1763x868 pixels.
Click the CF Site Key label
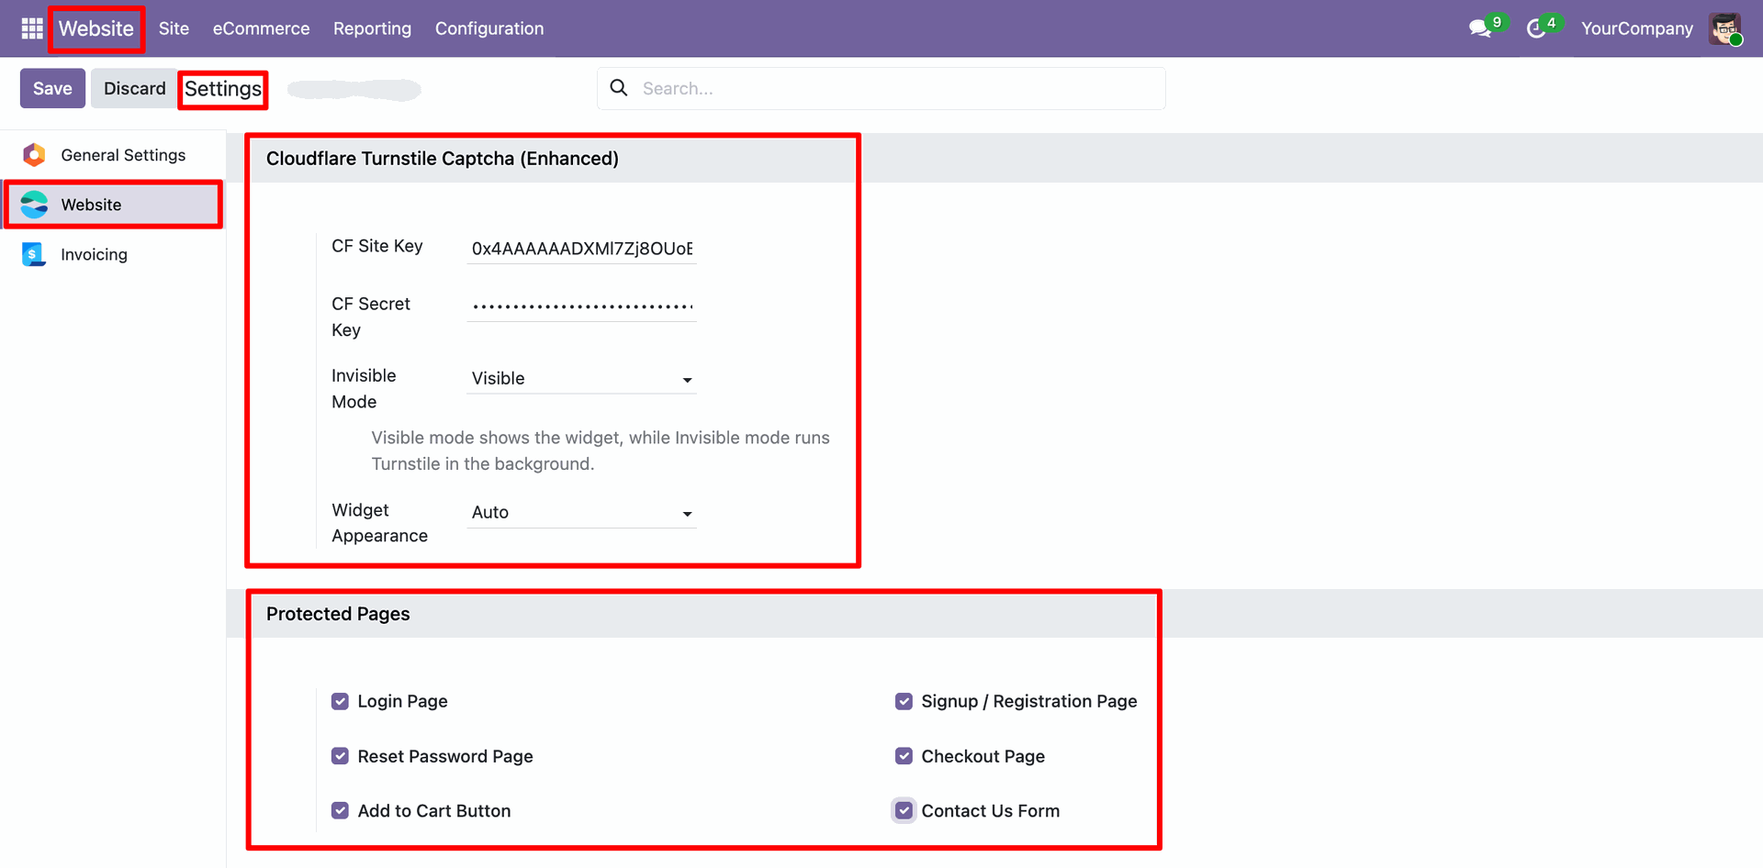coord(377,246)
